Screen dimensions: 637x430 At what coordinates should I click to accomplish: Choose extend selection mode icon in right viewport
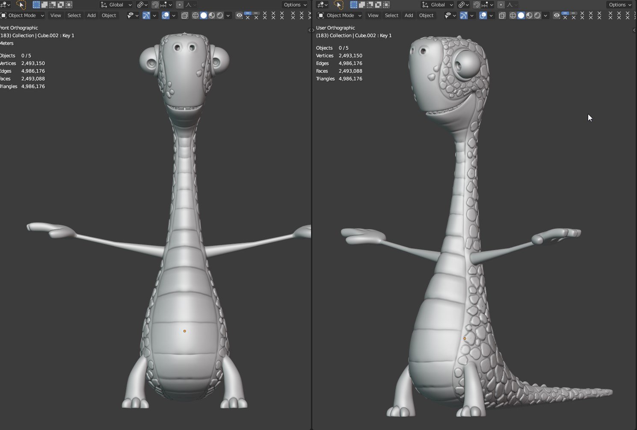point(362,5)
